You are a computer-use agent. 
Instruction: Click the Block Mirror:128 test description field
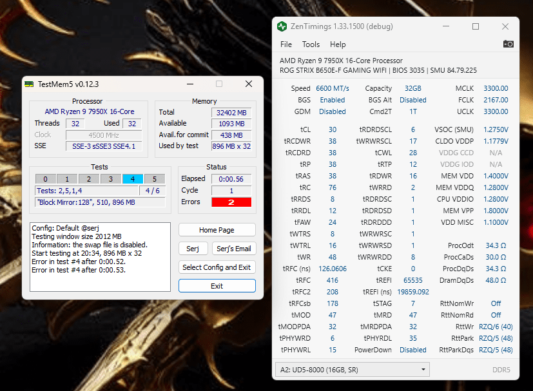101,202
